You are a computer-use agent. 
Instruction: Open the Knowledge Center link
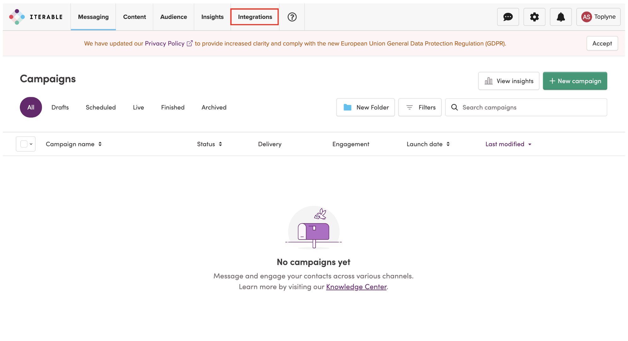[x=356, y=287]
